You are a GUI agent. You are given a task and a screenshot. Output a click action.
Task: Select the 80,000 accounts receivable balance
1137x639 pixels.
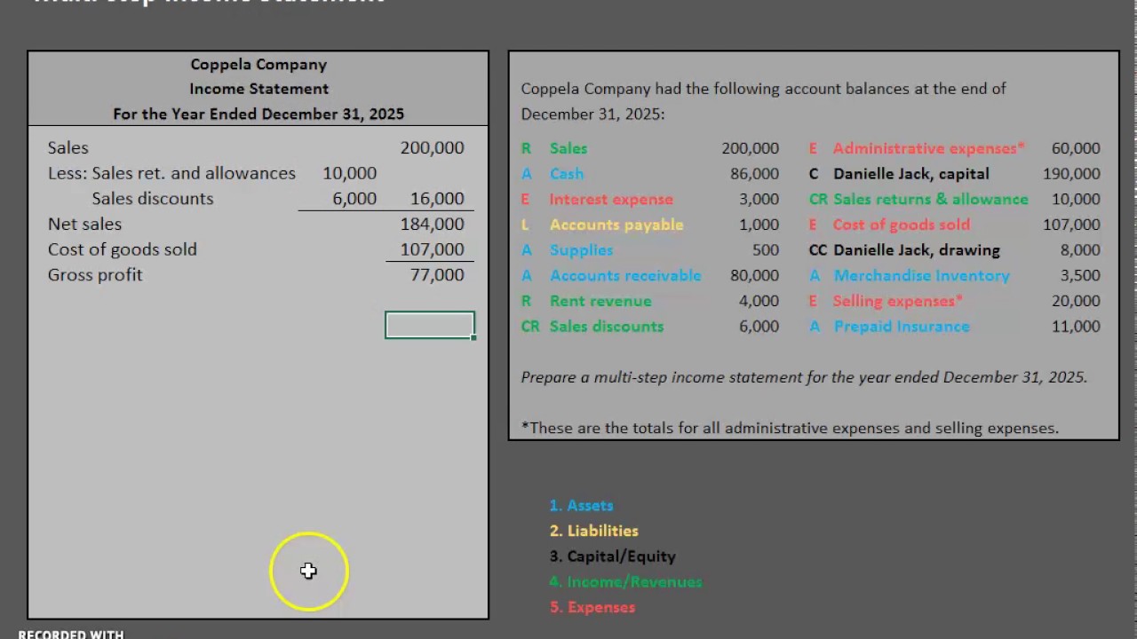[754, 275]
